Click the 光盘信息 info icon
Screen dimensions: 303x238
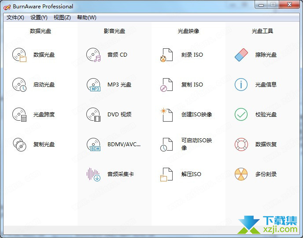241,85
